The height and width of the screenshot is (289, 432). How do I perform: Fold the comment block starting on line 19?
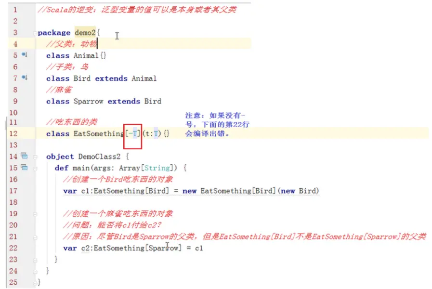point(35,214)
